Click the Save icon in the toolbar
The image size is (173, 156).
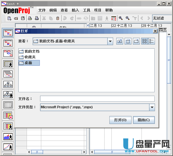coord(23,18)
